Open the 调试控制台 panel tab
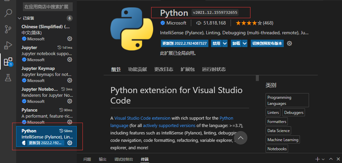 click(x=124, y=159)
